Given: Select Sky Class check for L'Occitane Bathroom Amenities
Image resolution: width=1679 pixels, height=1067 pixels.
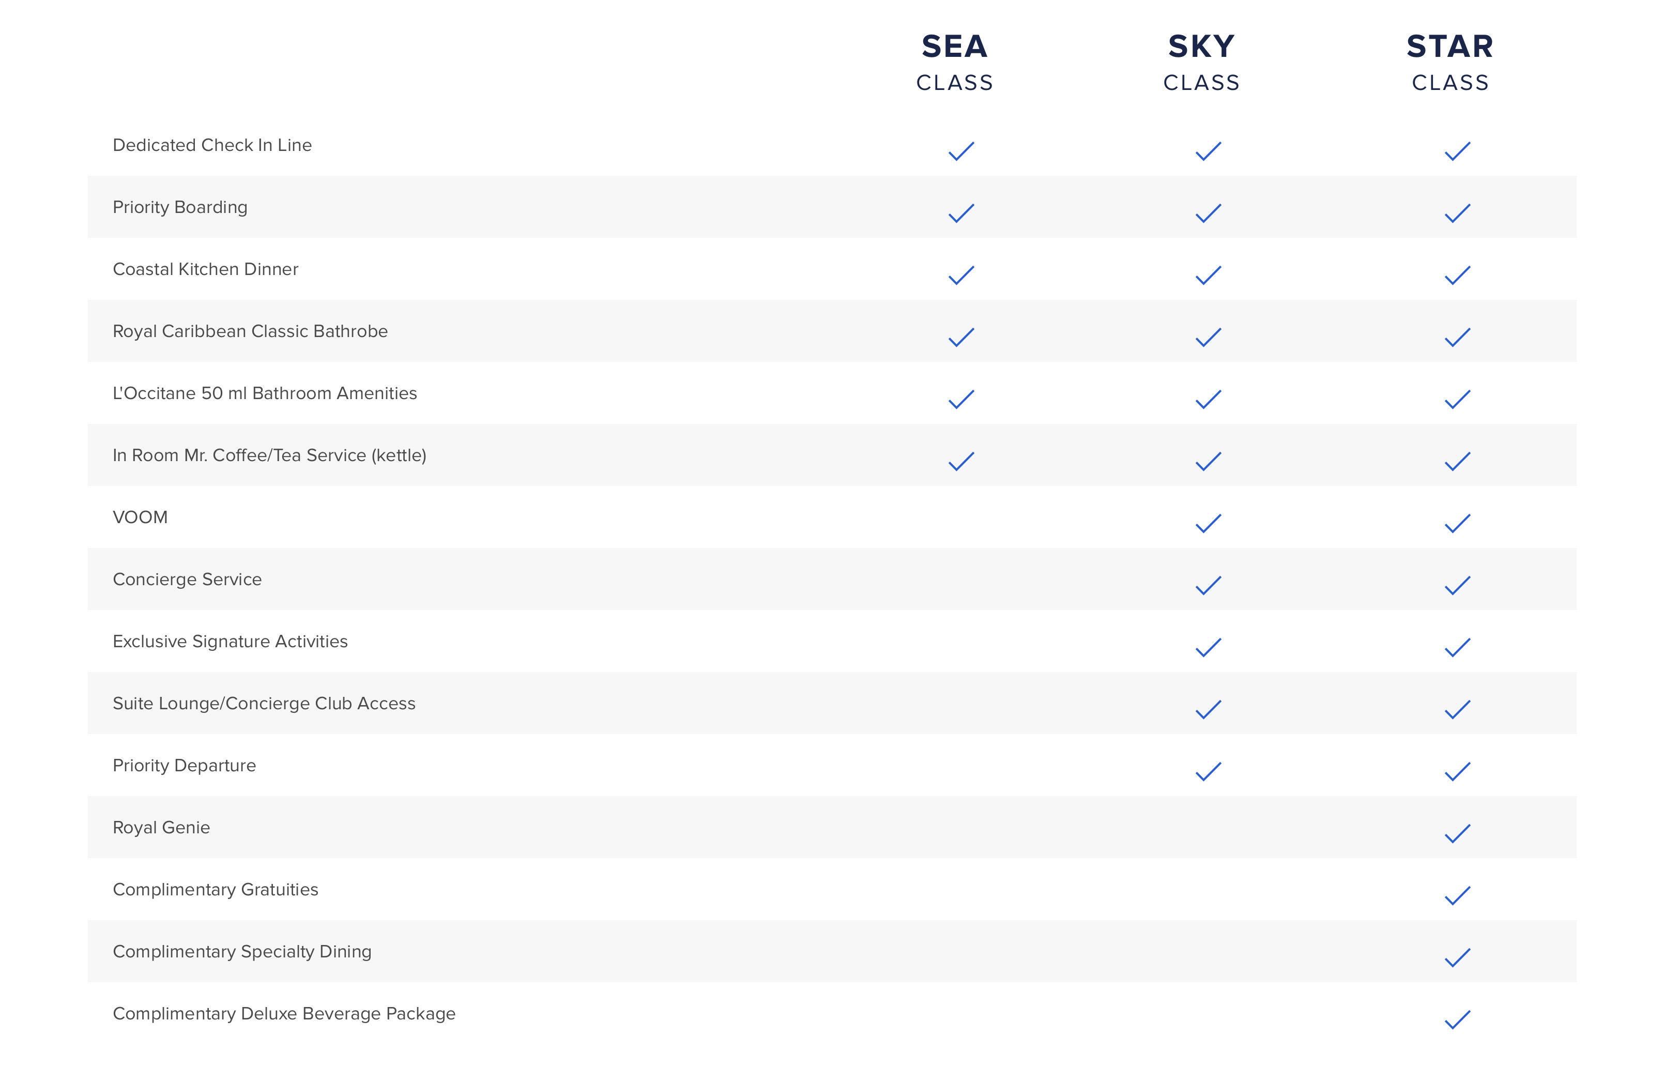Looking at the screenshot, I should (x=1209, y=400).
